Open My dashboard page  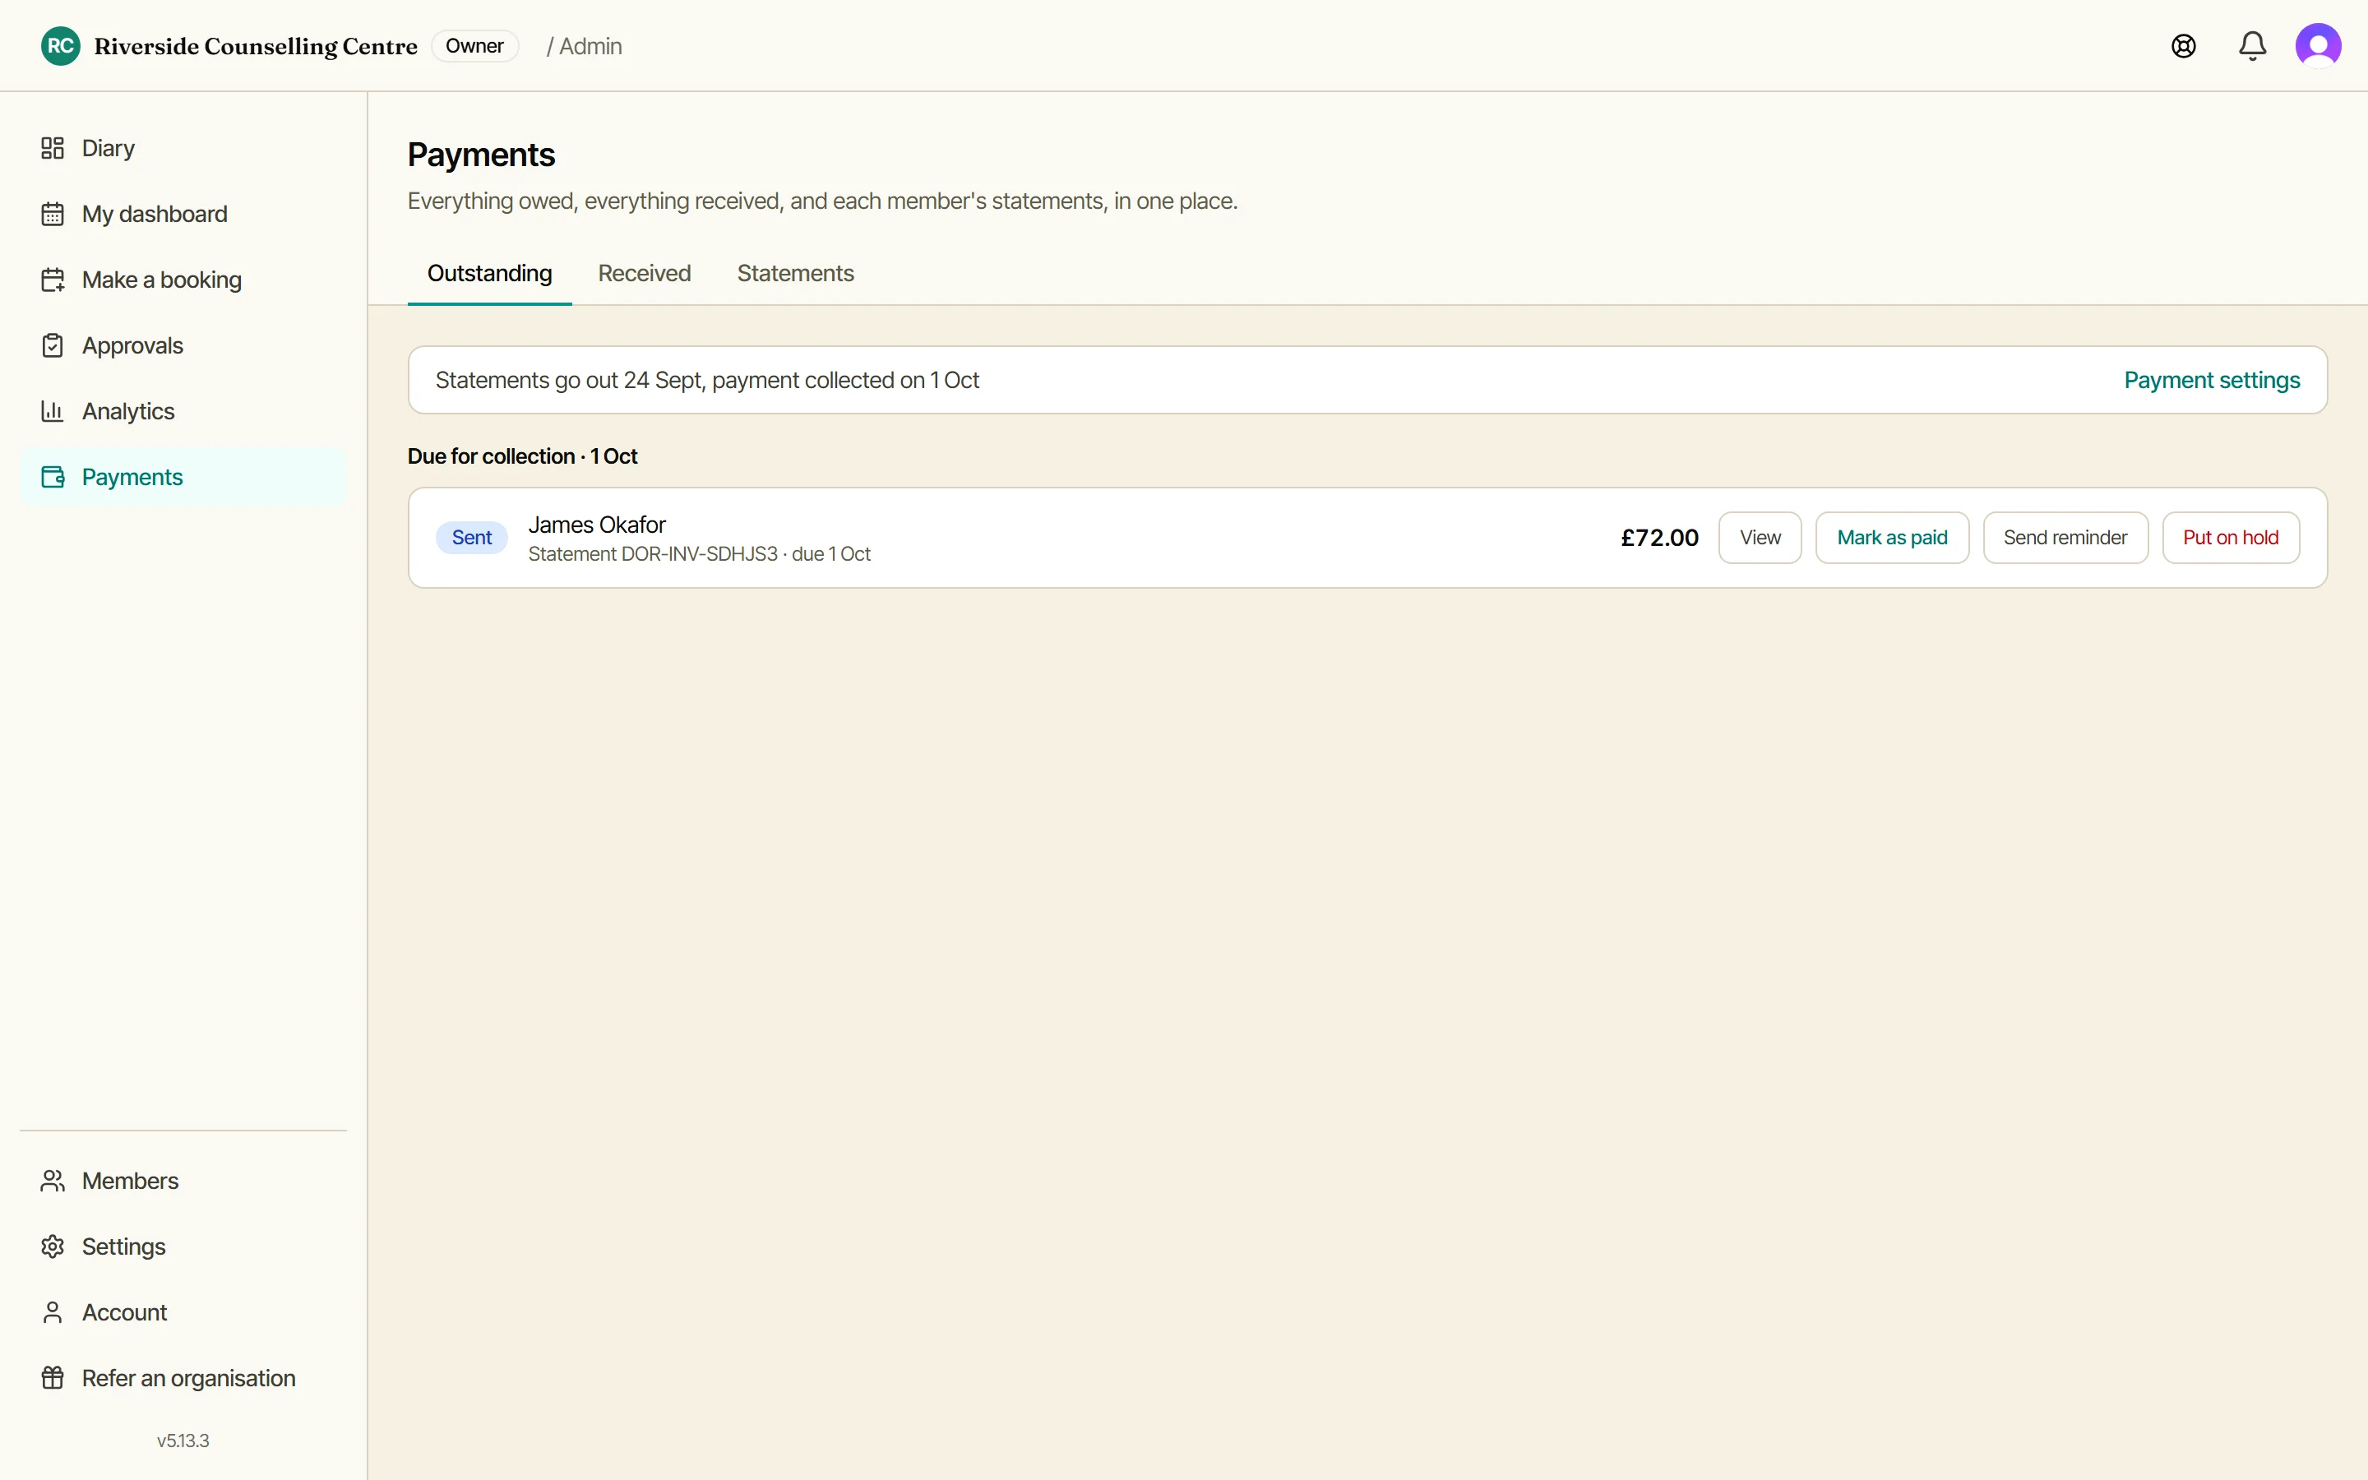coord(184,214)
